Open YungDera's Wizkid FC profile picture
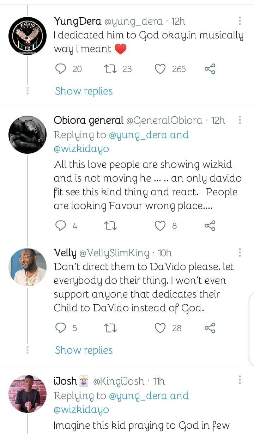254x434 pixels. 27,36
